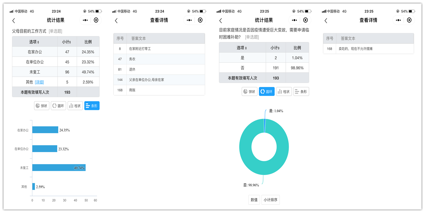This screenshot has width=425, height=213.
Task: Tap circle close icon on last 查看详情 screen
Action: pyautogui.click(x=410, y=20)
